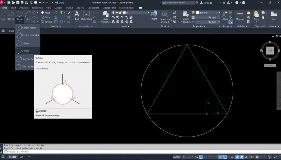The image size is (281, 160).
Task: Expand the Modify panel dropdown
Action: (56, 26)
